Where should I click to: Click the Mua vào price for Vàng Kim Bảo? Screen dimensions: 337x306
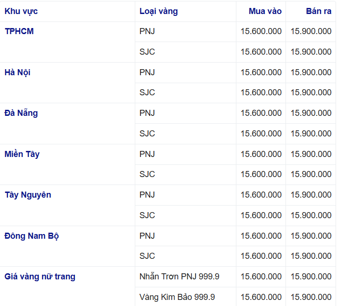click(261, 297)
